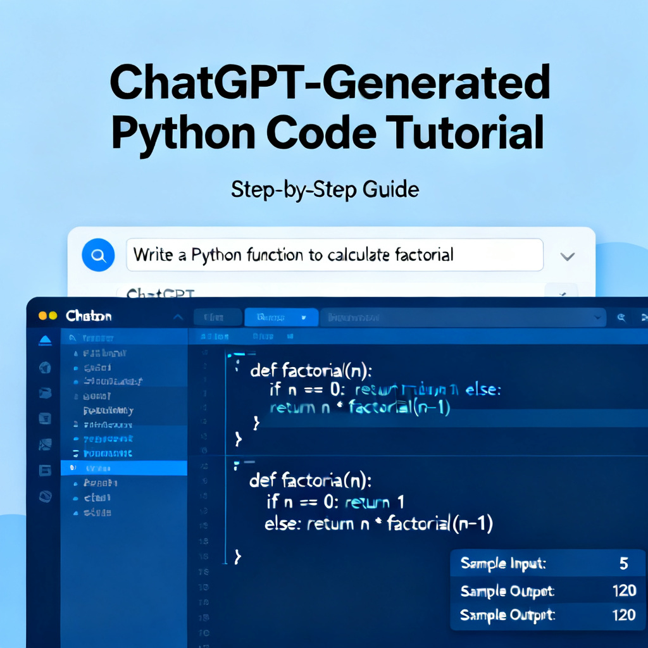Click the bright blue triangle sidebar icon
This screenshot has width=648, height=648.
45,340
